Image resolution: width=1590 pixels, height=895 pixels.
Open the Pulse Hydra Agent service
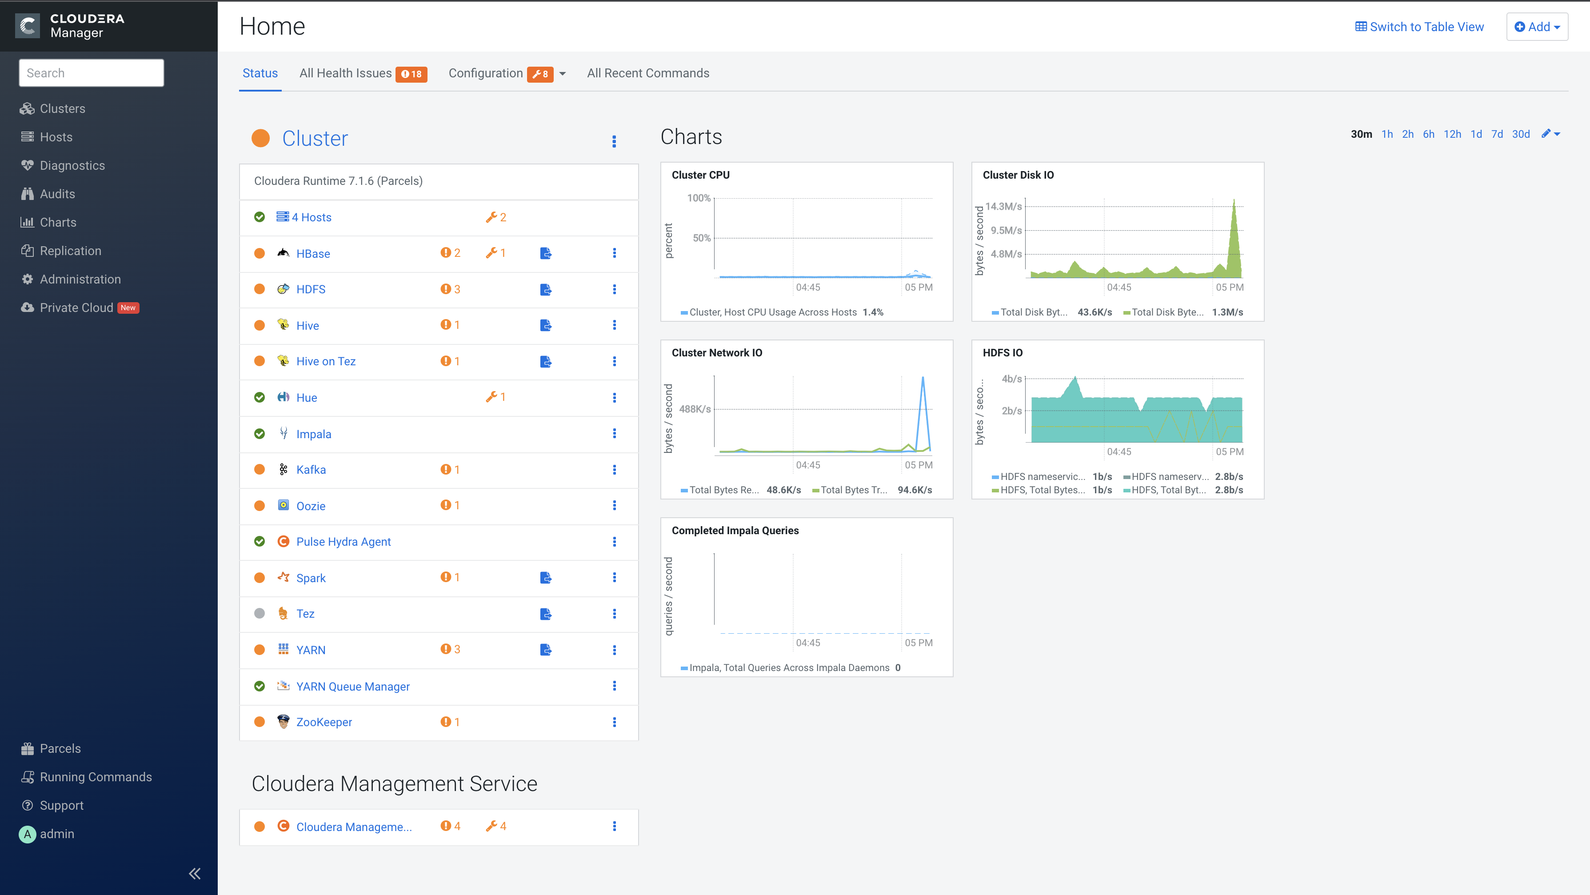click(x=343, y=541)
